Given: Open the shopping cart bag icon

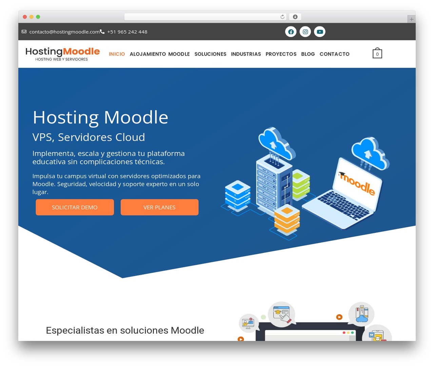Looking at the screenshot, I should click(x=377, y=53).
